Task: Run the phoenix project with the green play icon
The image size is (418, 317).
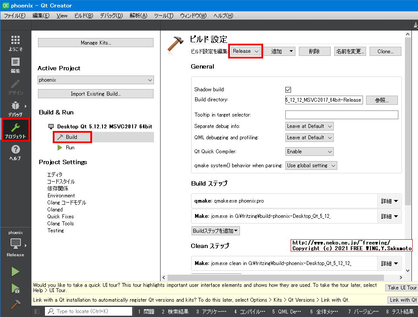Action: point(15,272)
